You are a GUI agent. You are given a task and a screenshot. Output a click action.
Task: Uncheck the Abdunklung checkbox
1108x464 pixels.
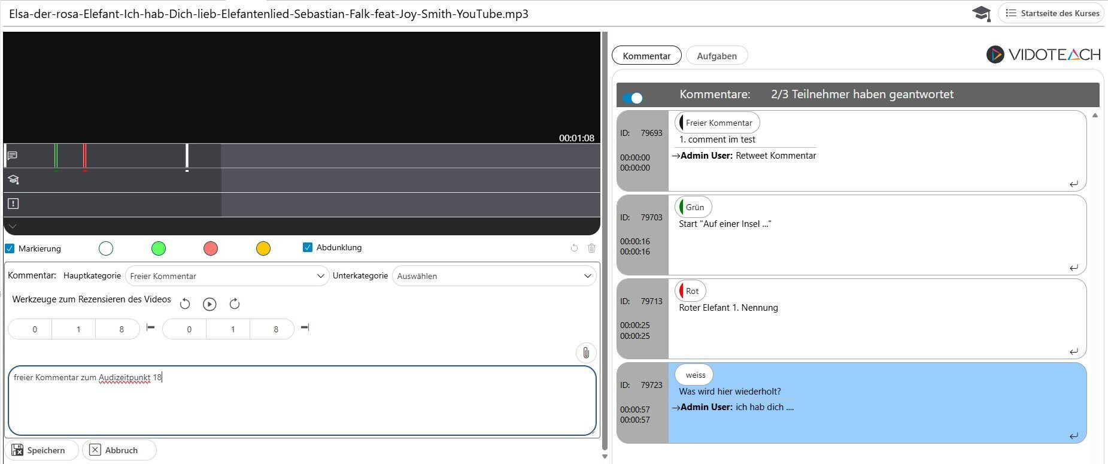click(308, 247)
